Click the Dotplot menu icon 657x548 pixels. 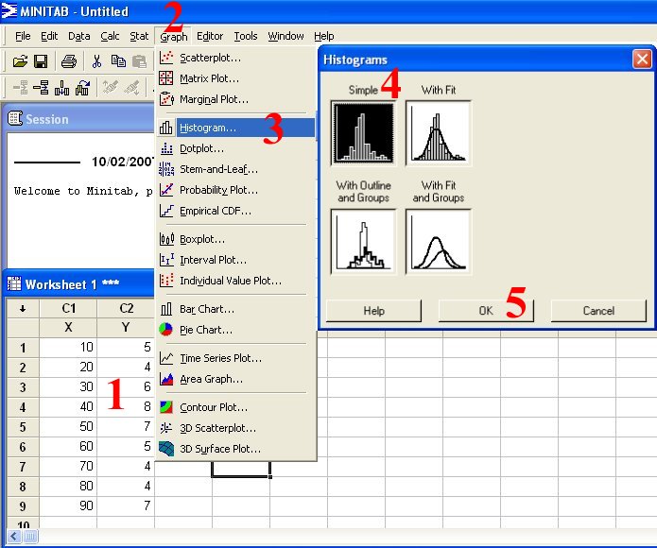(166, 148)
